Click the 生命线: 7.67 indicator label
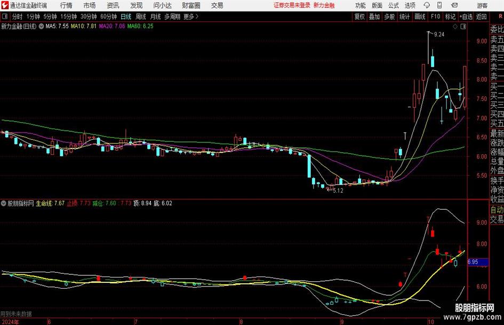The height and width of the screenshot is (325, 504). point(50,203)
